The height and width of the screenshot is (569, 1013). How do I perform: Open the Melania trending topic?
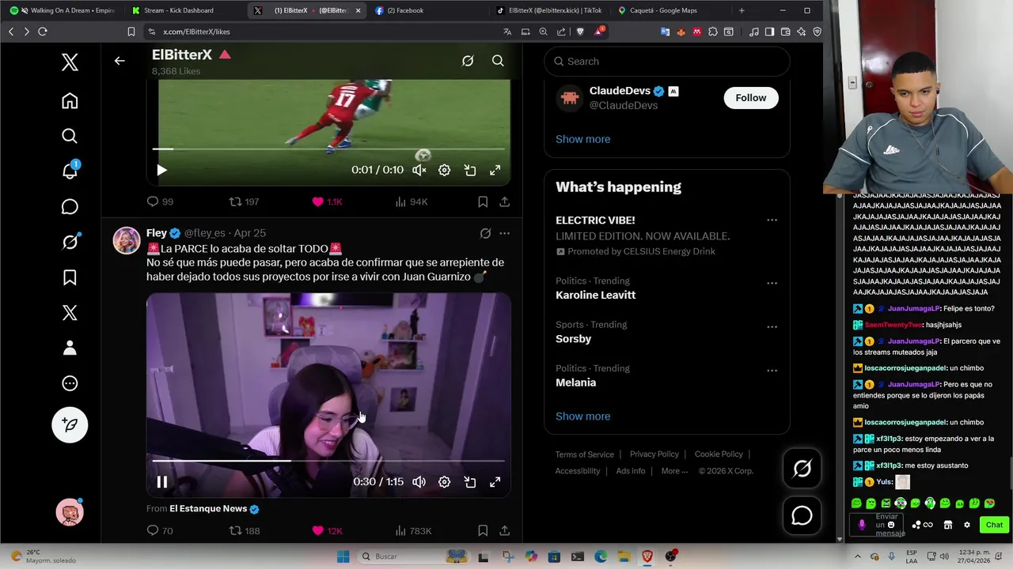pyautogui.click(x=576, y=382)
